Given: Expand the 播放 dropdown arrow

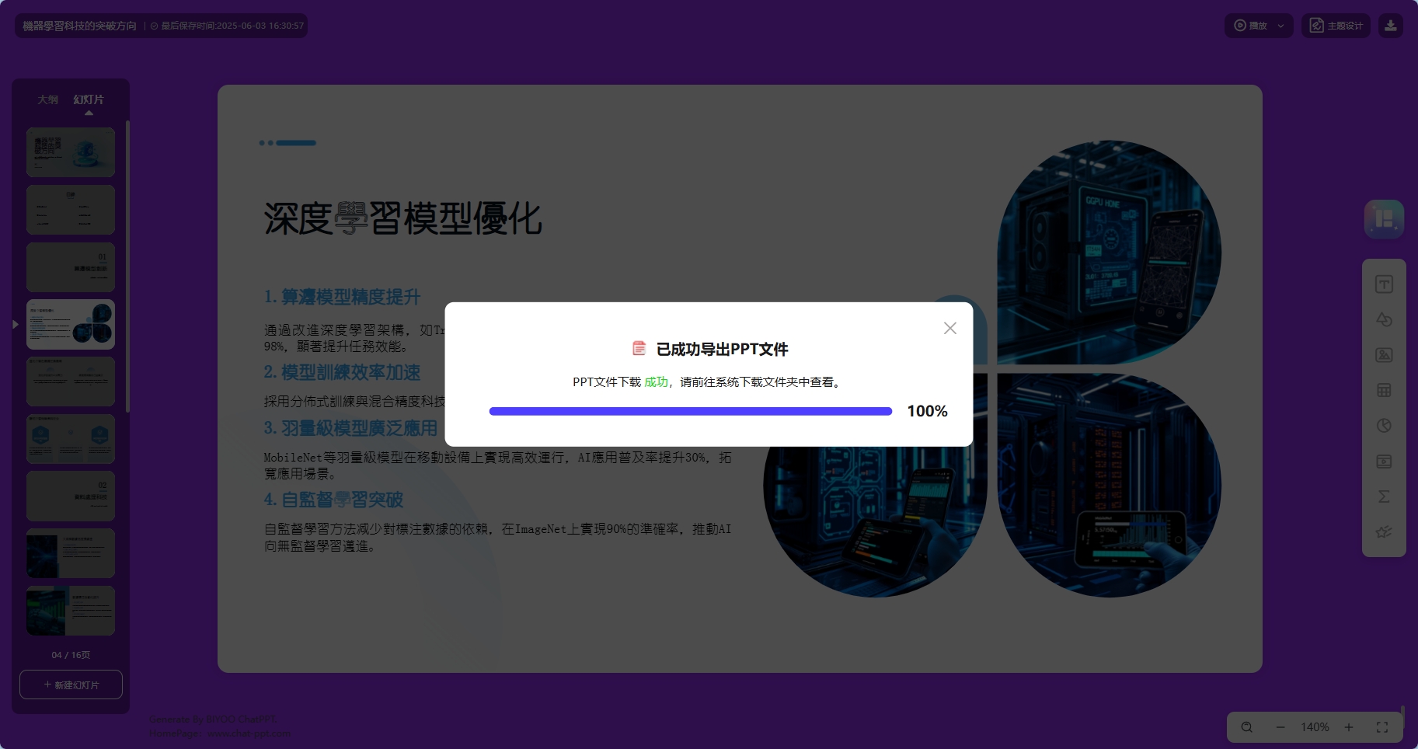Looking at the screenshot, I should coord(1281,26).
